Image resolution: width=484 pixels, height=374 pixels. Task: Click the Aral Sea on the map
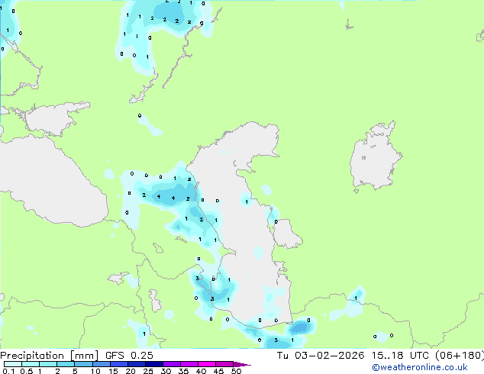[x=376, y=162]
